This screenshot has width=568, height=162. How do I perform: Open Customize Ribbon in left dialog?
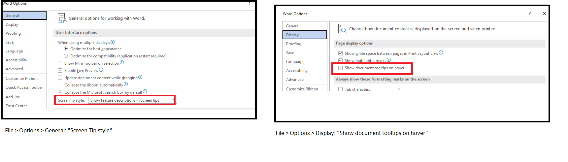click(x=24, y=78)
